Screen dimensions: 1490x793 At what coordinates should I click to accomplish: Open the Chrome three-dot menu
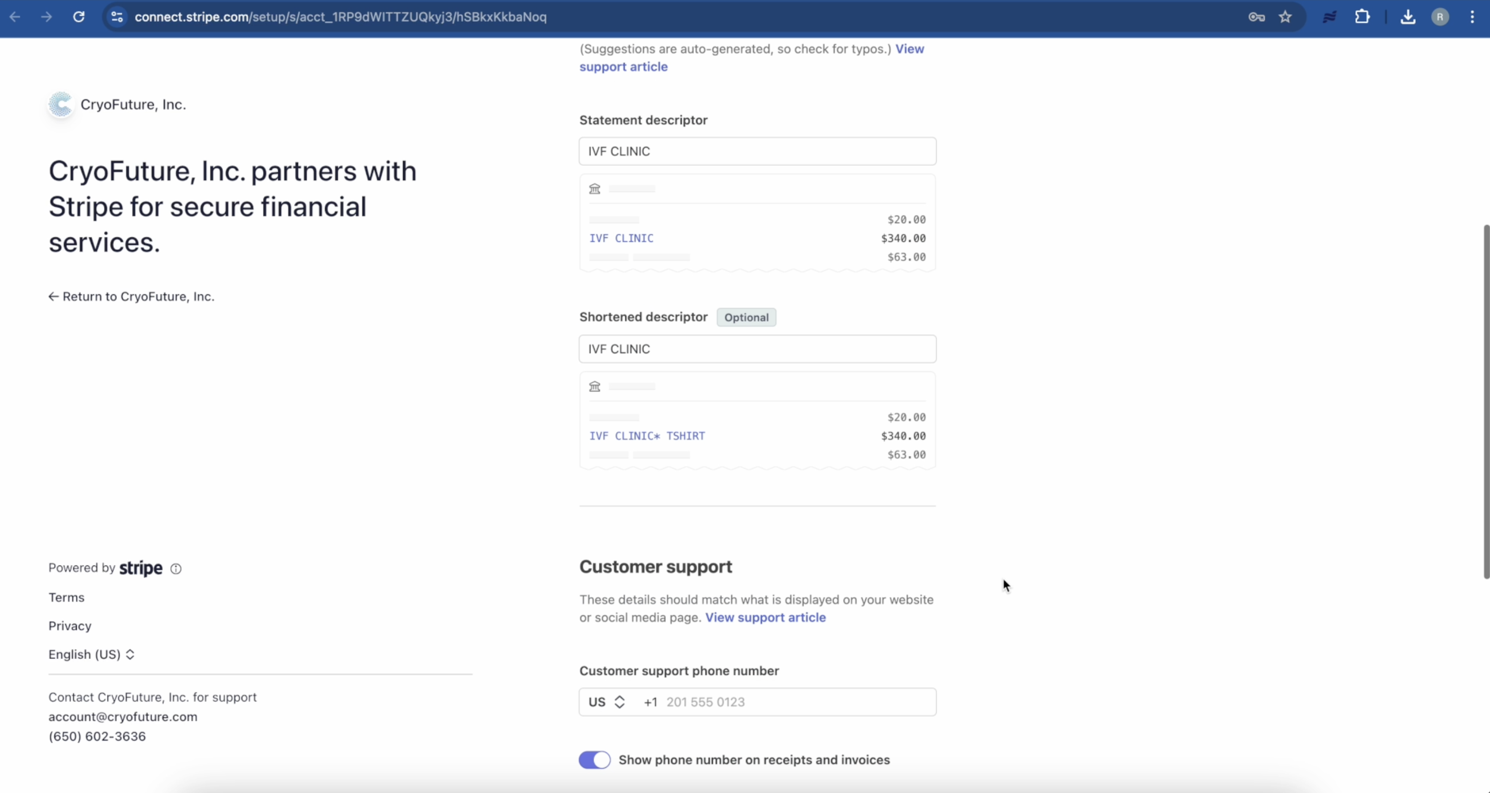(1472, 17)
